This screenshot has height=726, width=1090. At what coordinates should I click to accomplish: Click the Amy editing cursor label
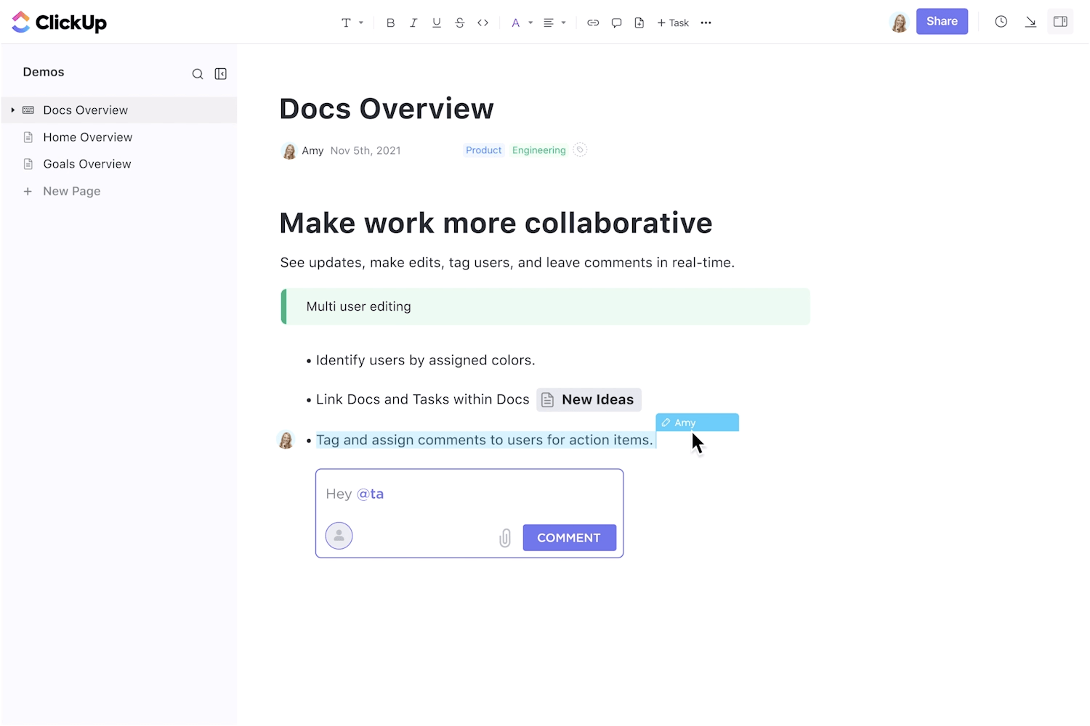[x=697, y=423]
